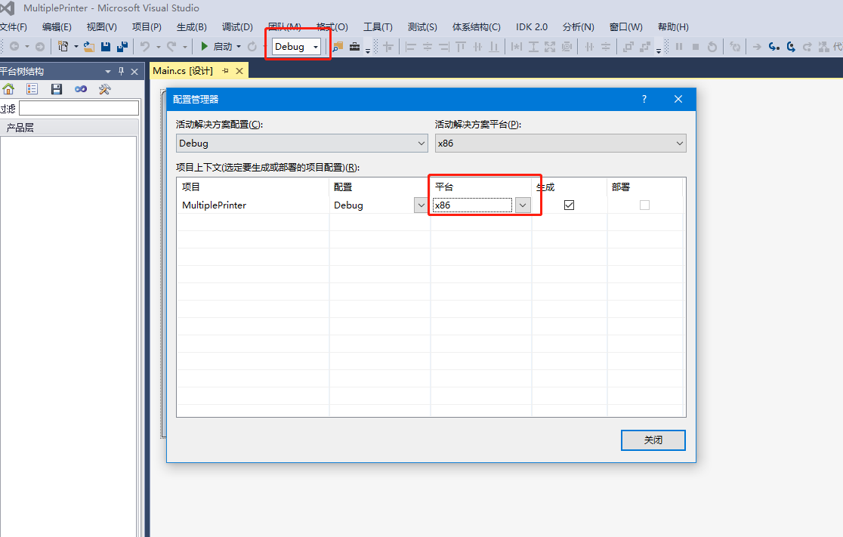The image size is (843, 537).
Task: Open the 调试(D) menu
Action: (x=237, y=27)
